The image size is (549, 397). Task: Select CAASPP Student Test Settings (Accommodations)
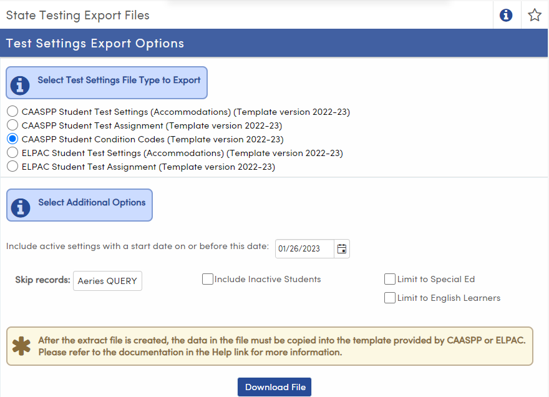(x=12, y=111)
